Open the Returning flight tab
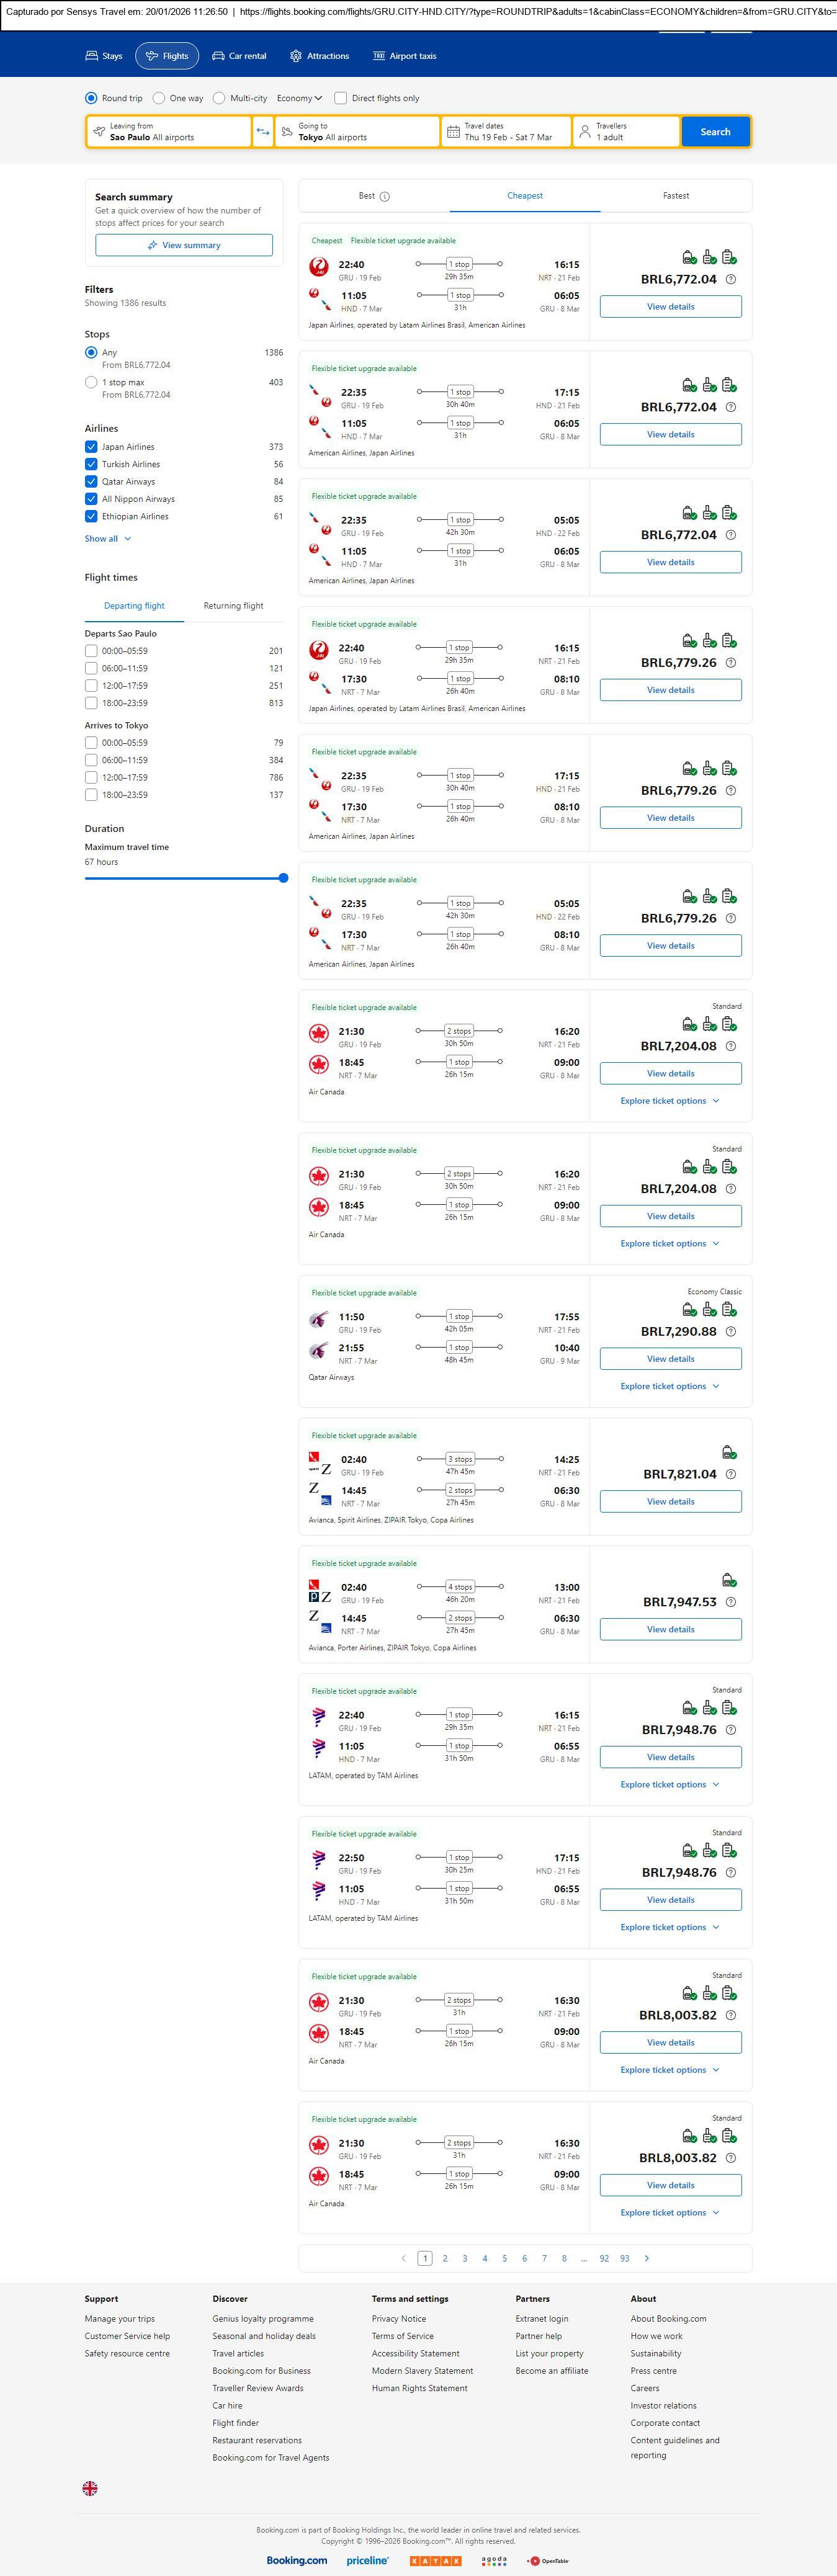 pyautogui.click(x=233, y=606)
